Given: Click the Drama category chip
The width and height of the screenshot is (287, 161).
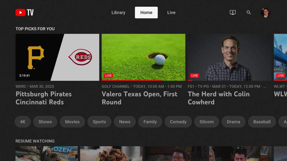Looking at the screenshot, I should pos(233,122).
